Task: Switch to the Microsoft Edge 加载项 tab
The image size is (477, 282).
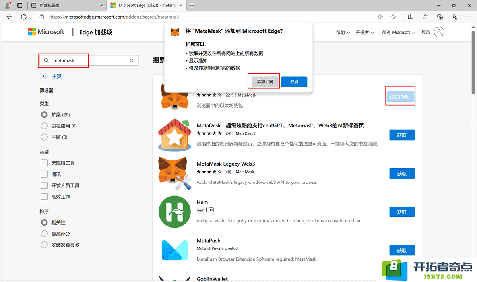Action: [147, 6]
